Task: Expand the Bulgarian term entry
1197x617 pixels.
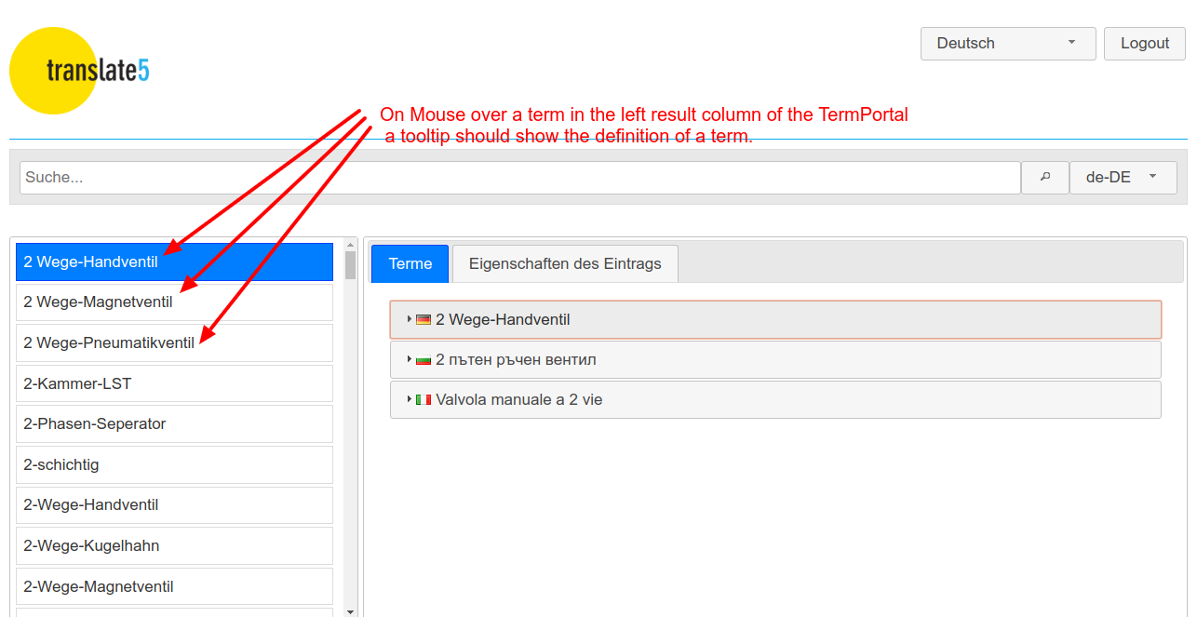Action: coord(410,359)
